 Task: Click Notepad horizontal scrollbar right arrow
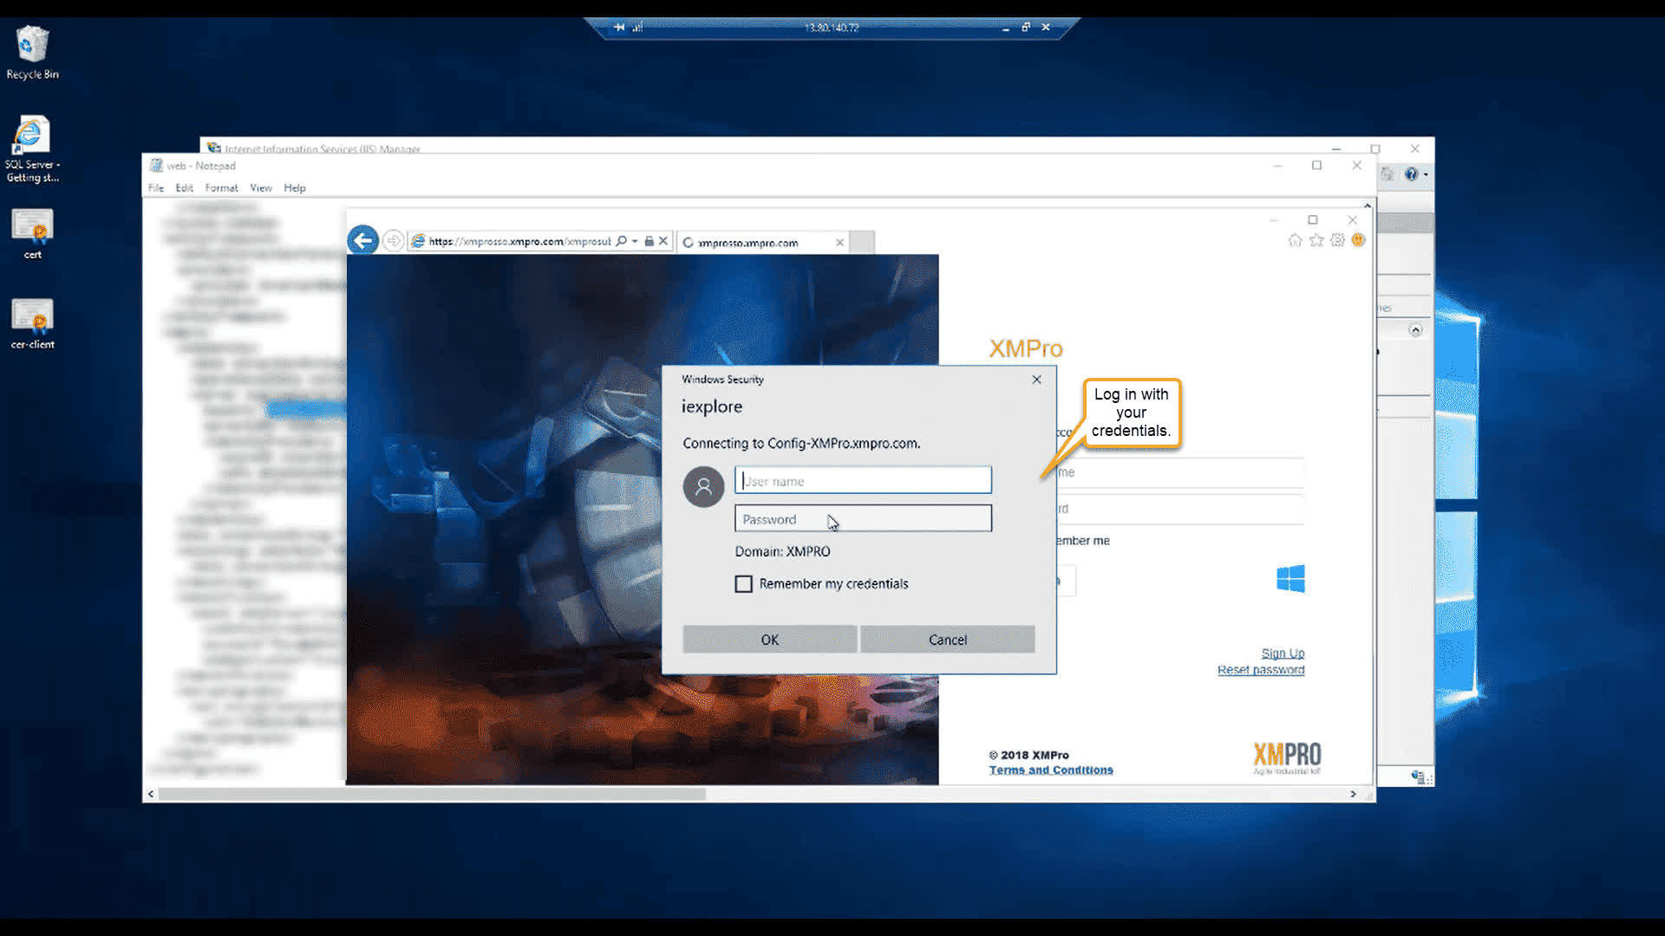(x=1353, y=794)
